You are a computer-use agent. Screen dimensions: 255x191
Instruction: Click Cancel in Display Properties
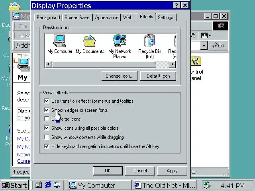140,171
